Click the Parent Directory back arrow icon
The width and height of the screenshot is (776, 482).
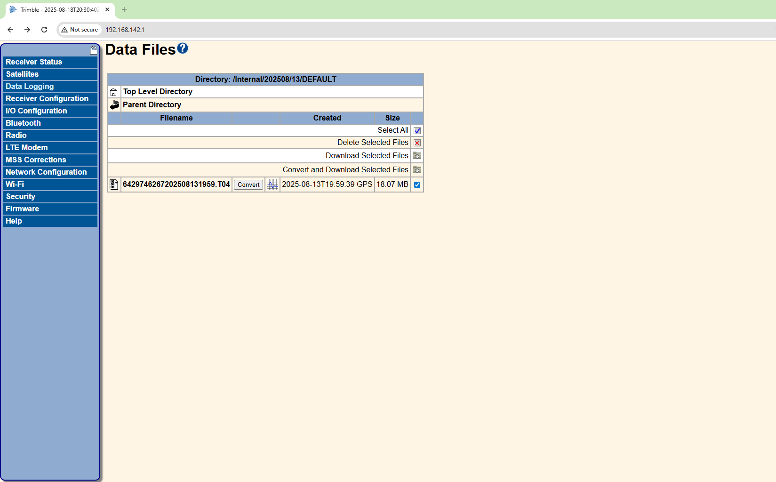(114, 105)
